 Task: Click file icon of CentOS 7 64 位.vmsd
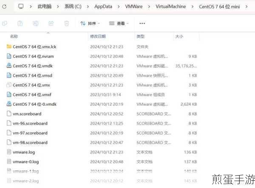tap(9, 75)
